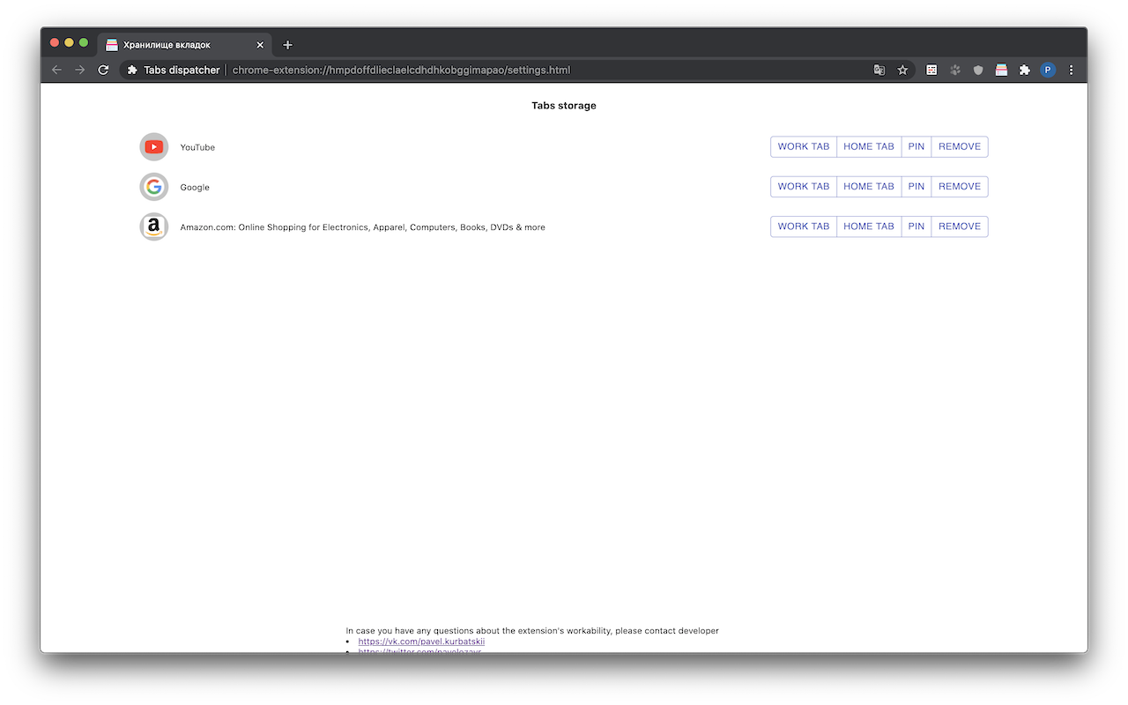REMOVE the Google entry
The width and height of the screenshot is (1128, 705).
(x=960, y=187)
